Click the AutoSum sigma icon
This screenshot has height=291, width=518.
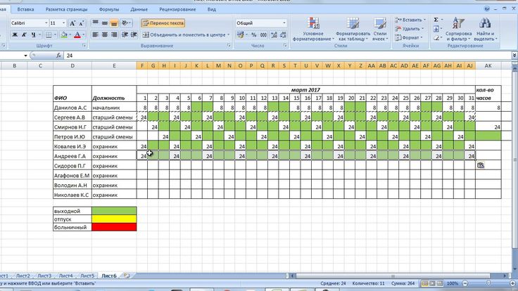click(x=436, y=20)
